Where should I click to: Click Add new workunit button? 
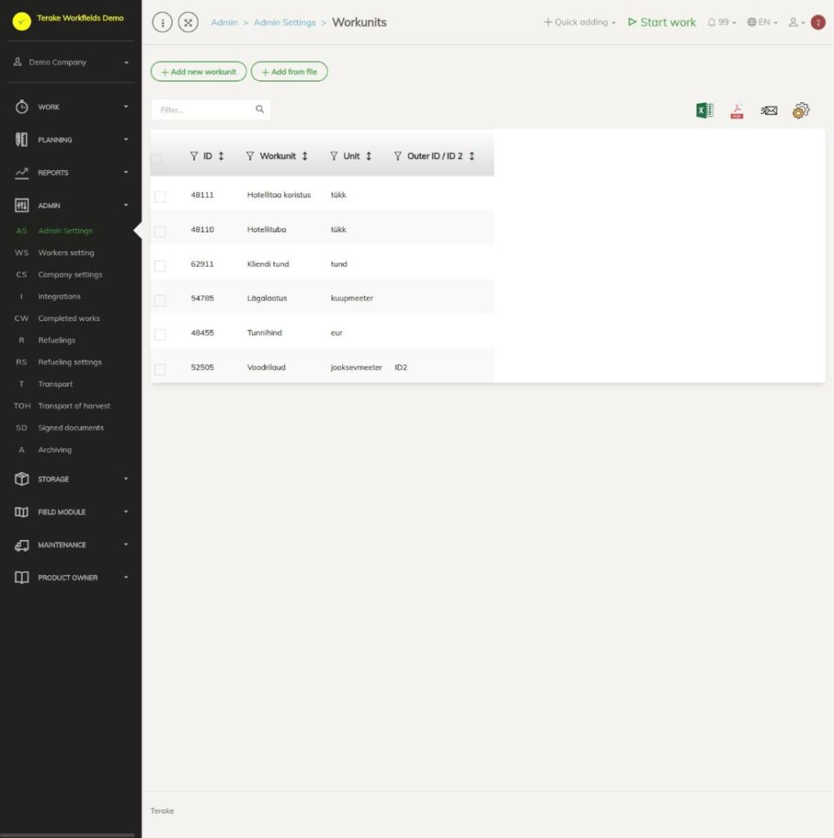pyautogui.click(x=198, y=72)
